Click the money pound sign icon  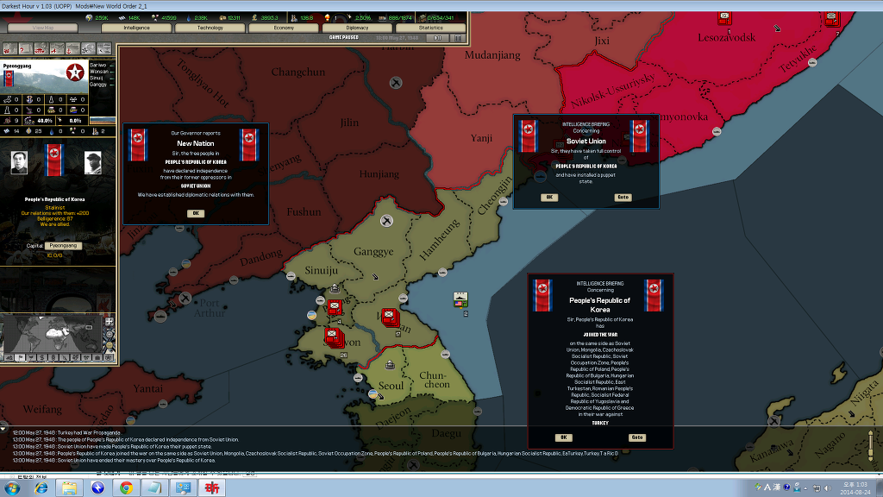254,18
